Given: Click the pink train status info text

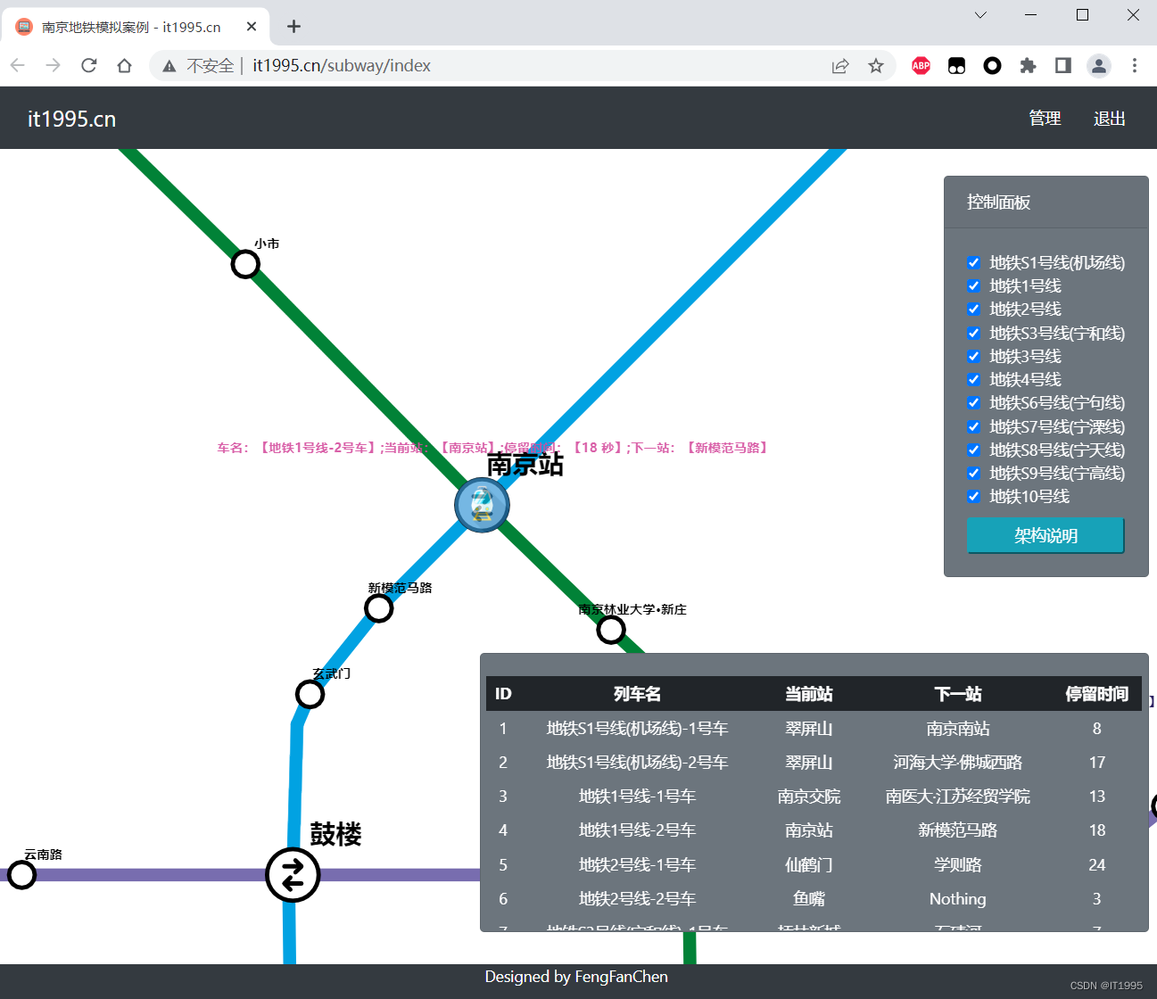Looking at the screenshot, I should (492, 448).
